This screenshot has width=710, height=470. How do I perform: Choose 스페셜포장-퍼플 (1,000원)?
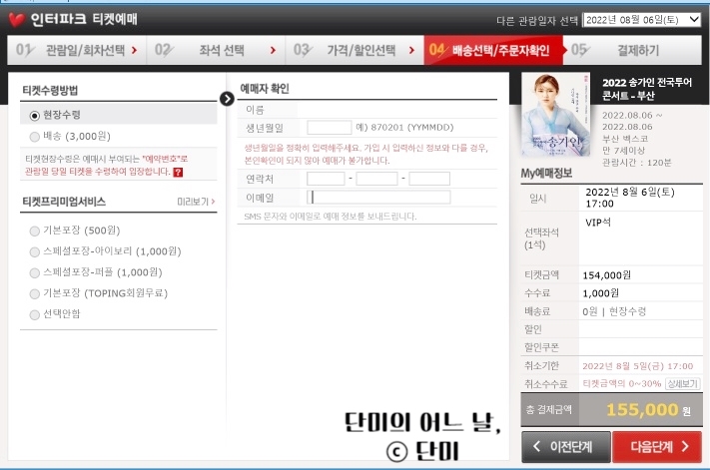(x=34, y=272)
